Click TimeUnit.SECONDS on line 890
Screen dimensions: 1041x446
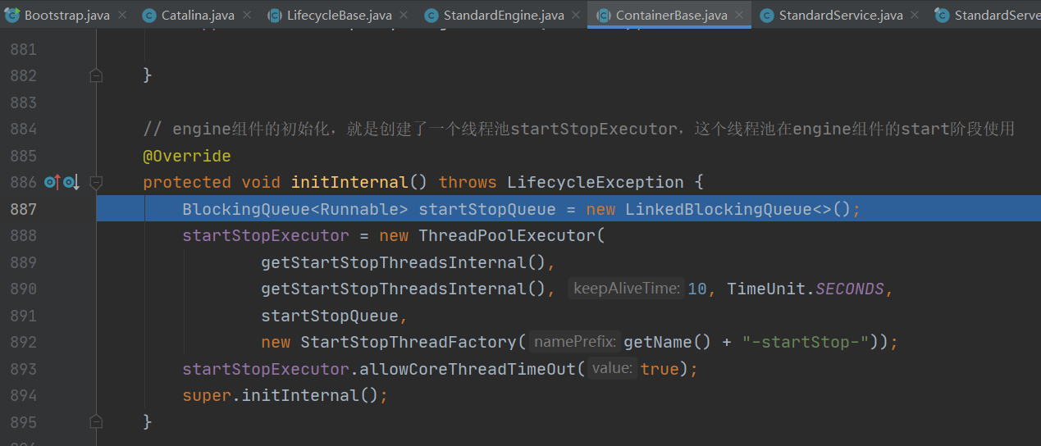[806, 289]
